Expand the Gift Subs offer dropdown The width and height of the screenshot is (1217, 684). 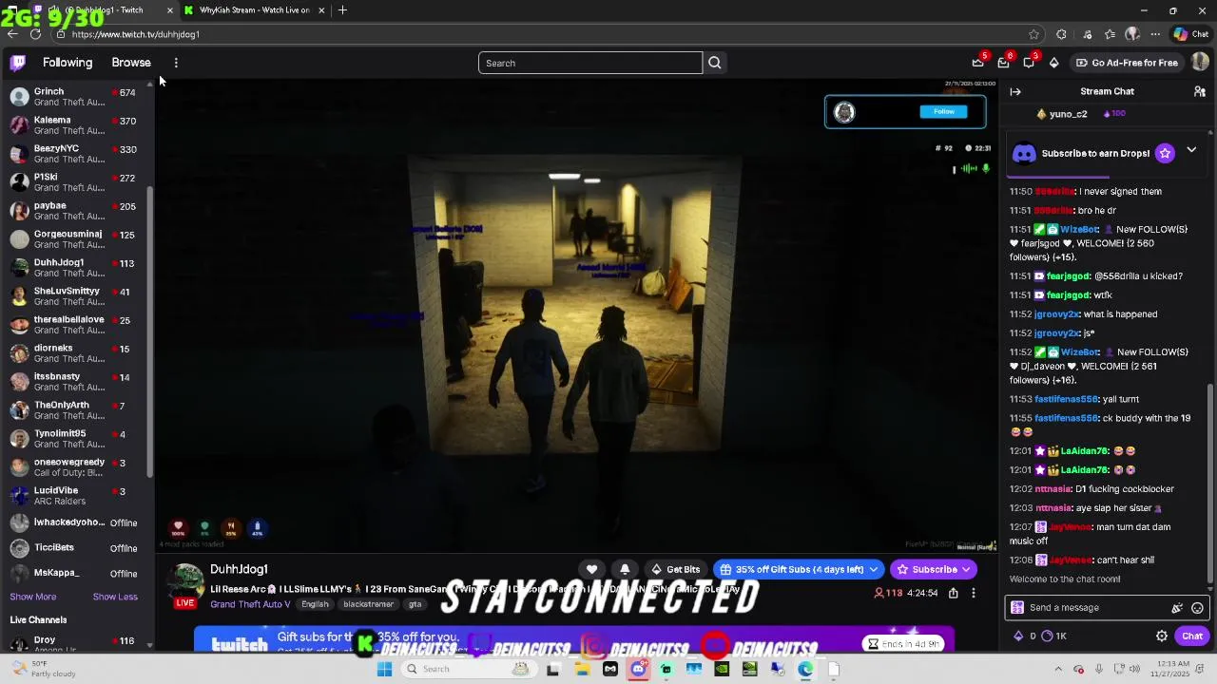873,569
